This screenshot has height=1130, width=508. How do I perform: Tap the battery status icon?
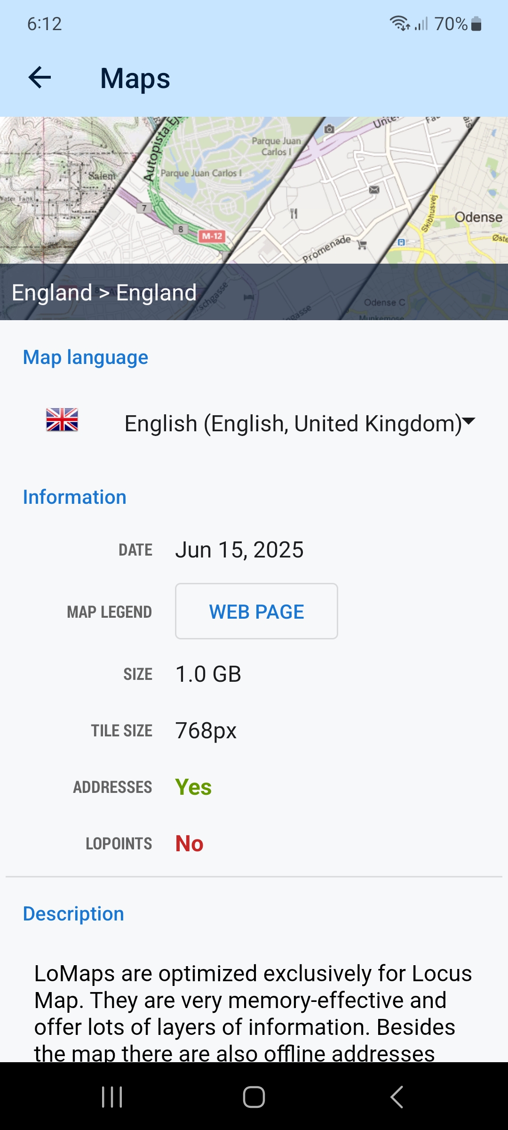click(476, 24)
